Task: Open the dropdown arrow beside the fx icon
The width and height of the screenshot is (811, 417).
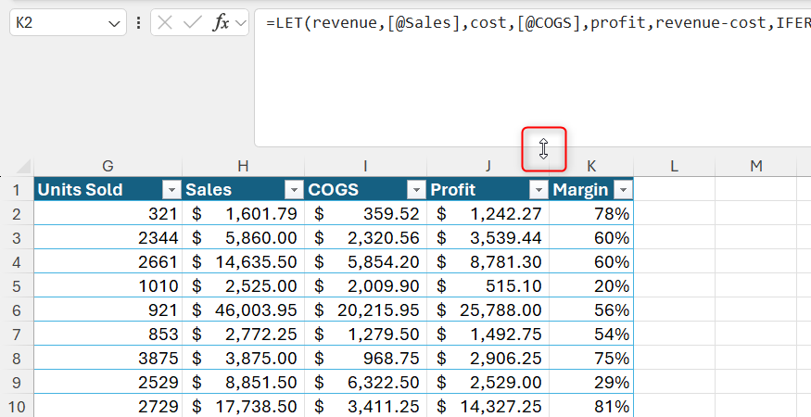Action: (x=240, y=23)
